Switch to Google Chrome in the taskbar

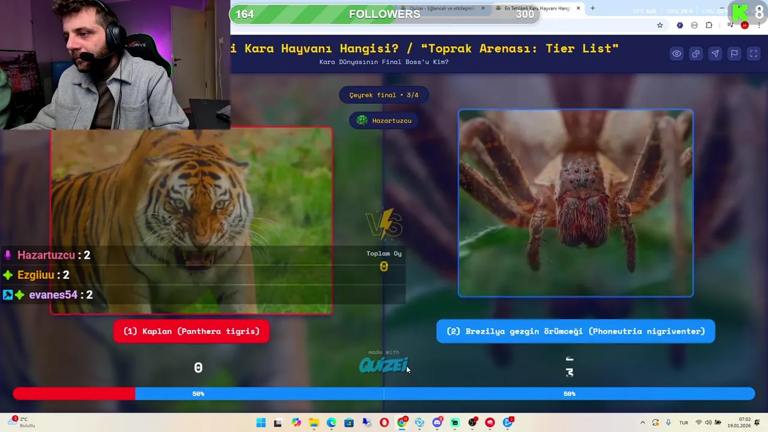pyautogui.click(x=402, y=422)
